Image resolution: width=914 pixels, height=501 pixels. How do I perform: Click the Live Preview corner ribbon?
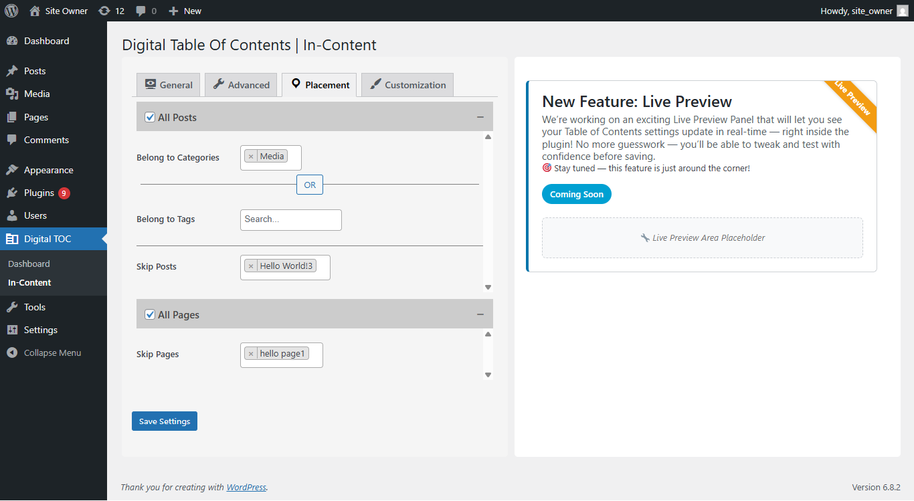pyautogui.click(x=852, y=104)
